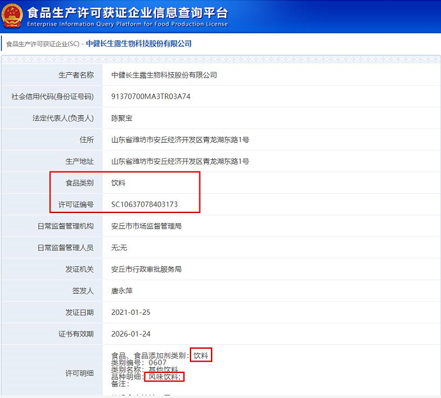
Task: Select the label 许可明细
Action: coord(80,374)
